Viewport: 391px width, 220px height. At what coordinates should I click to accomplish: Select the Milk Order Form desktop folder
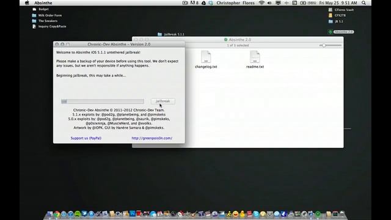pyautogui.click(x=47, y=15)
